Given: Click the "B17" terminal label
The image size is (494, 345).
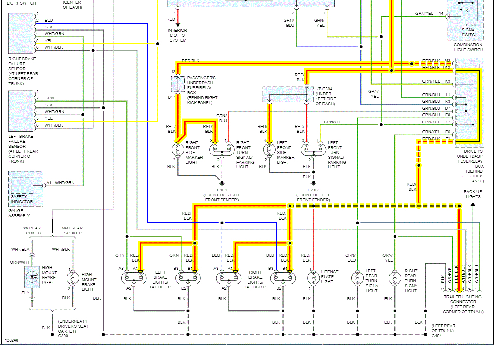Looking at the screenshot, I should 172,97.
